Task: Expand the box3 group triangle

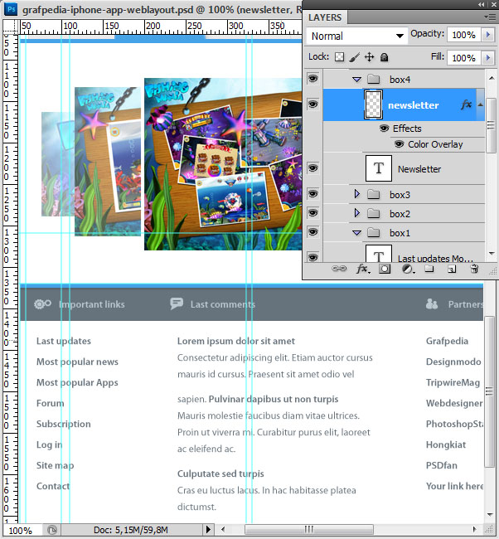Action: pyautogui.click(x=357, y=194)
